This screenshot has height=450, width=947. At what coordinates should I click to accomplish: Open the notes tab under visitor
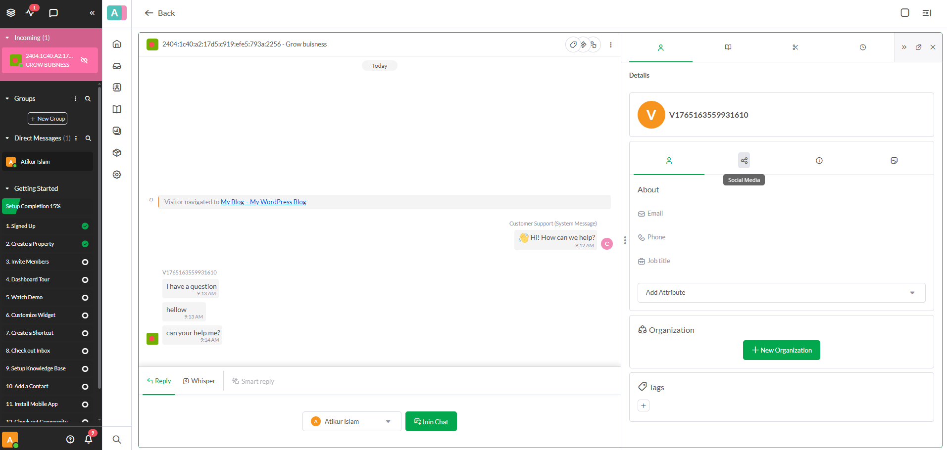click(x=894, y=161)
